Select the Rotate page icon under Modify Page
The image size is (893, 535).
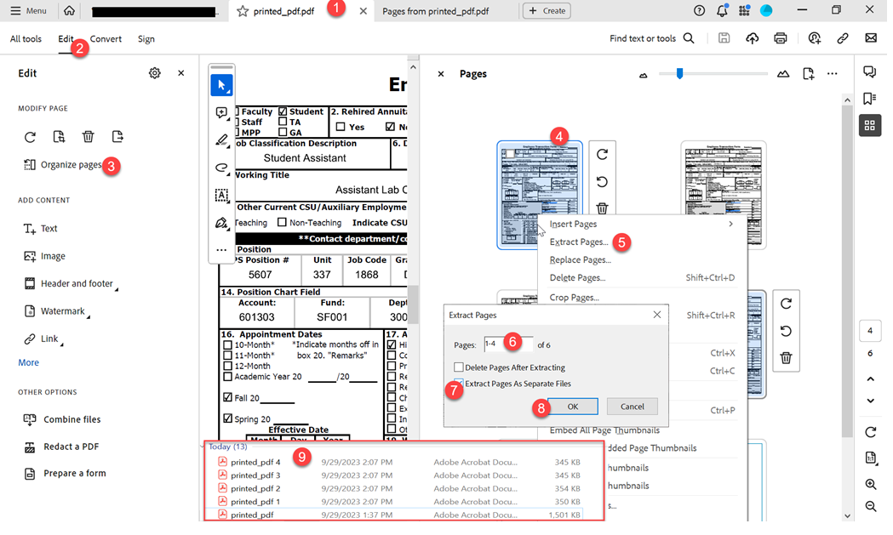(30, 137)
